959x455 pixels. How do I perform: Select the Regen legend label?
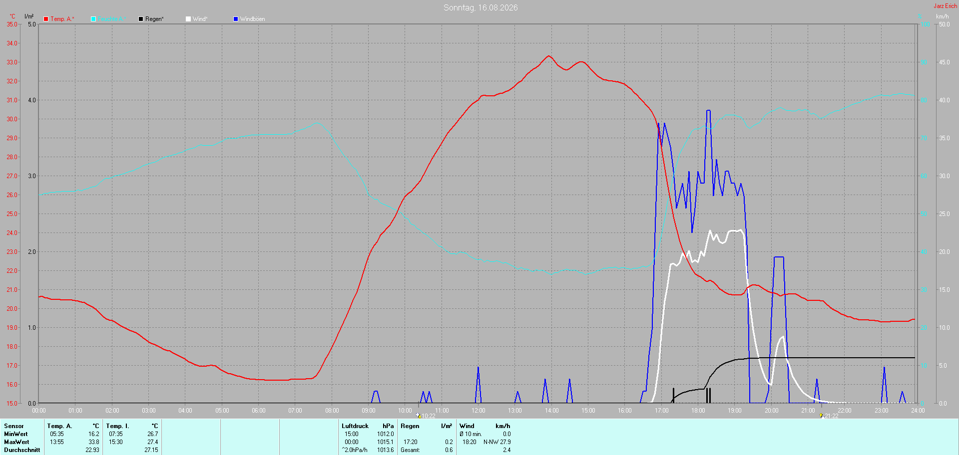pos(154,19)
